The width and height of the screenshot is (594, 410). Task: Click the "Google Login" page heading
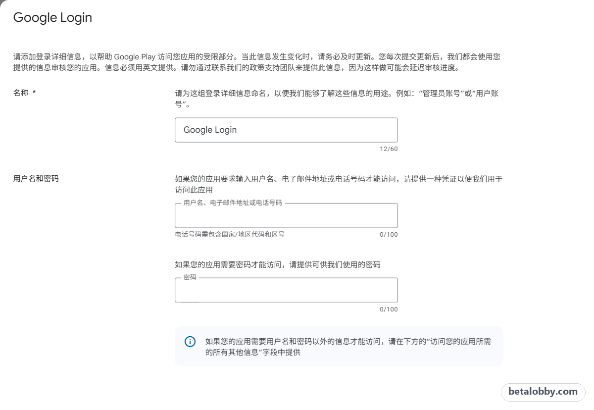52,17
